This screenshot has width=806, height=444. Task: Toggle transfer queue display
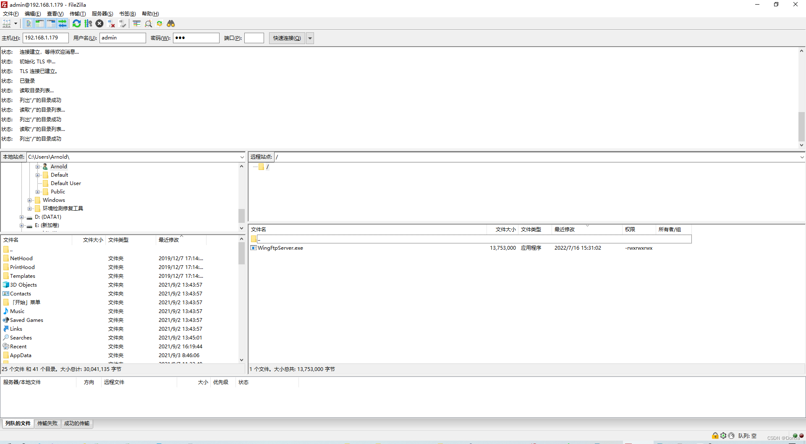pos(63,24)
